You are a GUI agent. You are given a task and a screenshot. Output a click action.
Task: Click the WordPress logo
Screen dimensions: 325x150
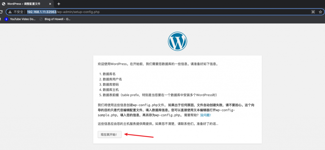tap(177, 41)
